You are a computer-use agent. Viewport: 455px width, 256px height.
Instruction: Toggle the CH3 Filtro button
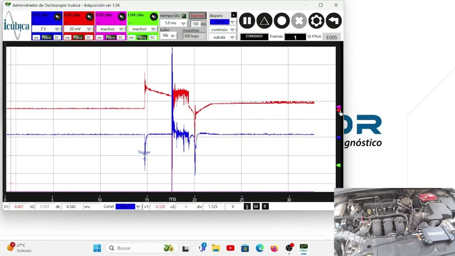click(x=111, y=37)
